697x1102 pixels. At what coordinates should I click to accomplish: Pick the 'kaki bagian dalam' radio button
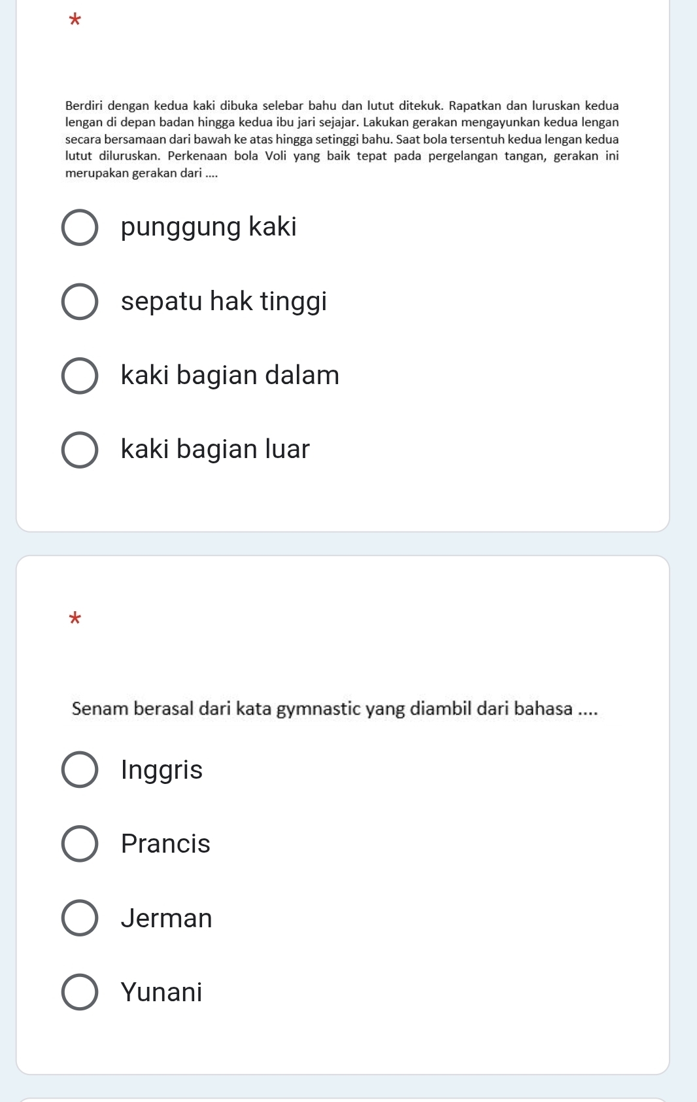tap(80, 376)
